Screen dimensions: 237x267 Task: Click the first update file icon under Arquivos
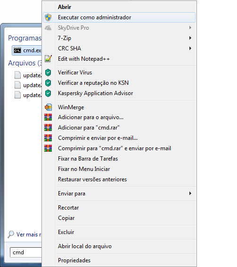17,75
